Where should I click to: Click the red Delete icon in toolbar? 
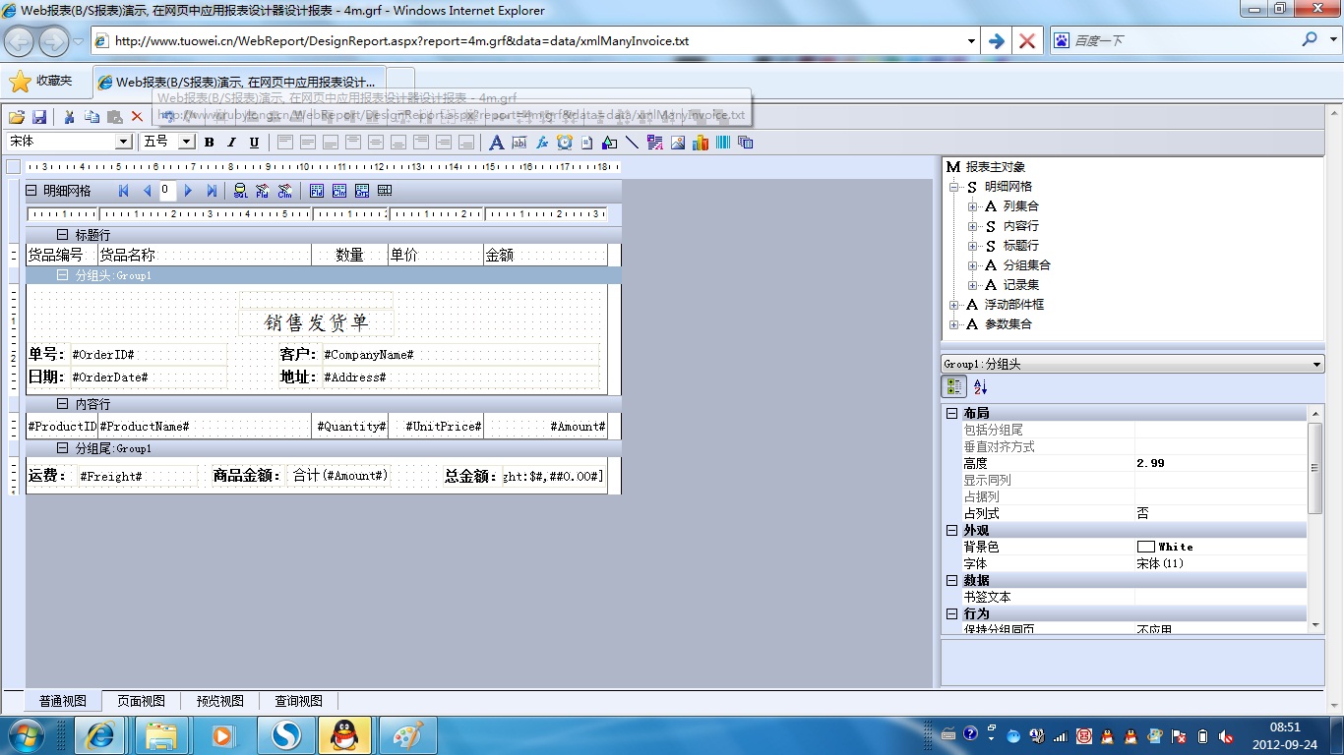coord(137,116)
